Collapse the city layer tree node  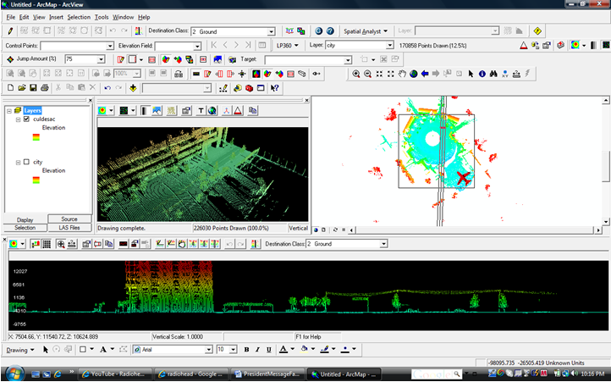pos(18,162)
